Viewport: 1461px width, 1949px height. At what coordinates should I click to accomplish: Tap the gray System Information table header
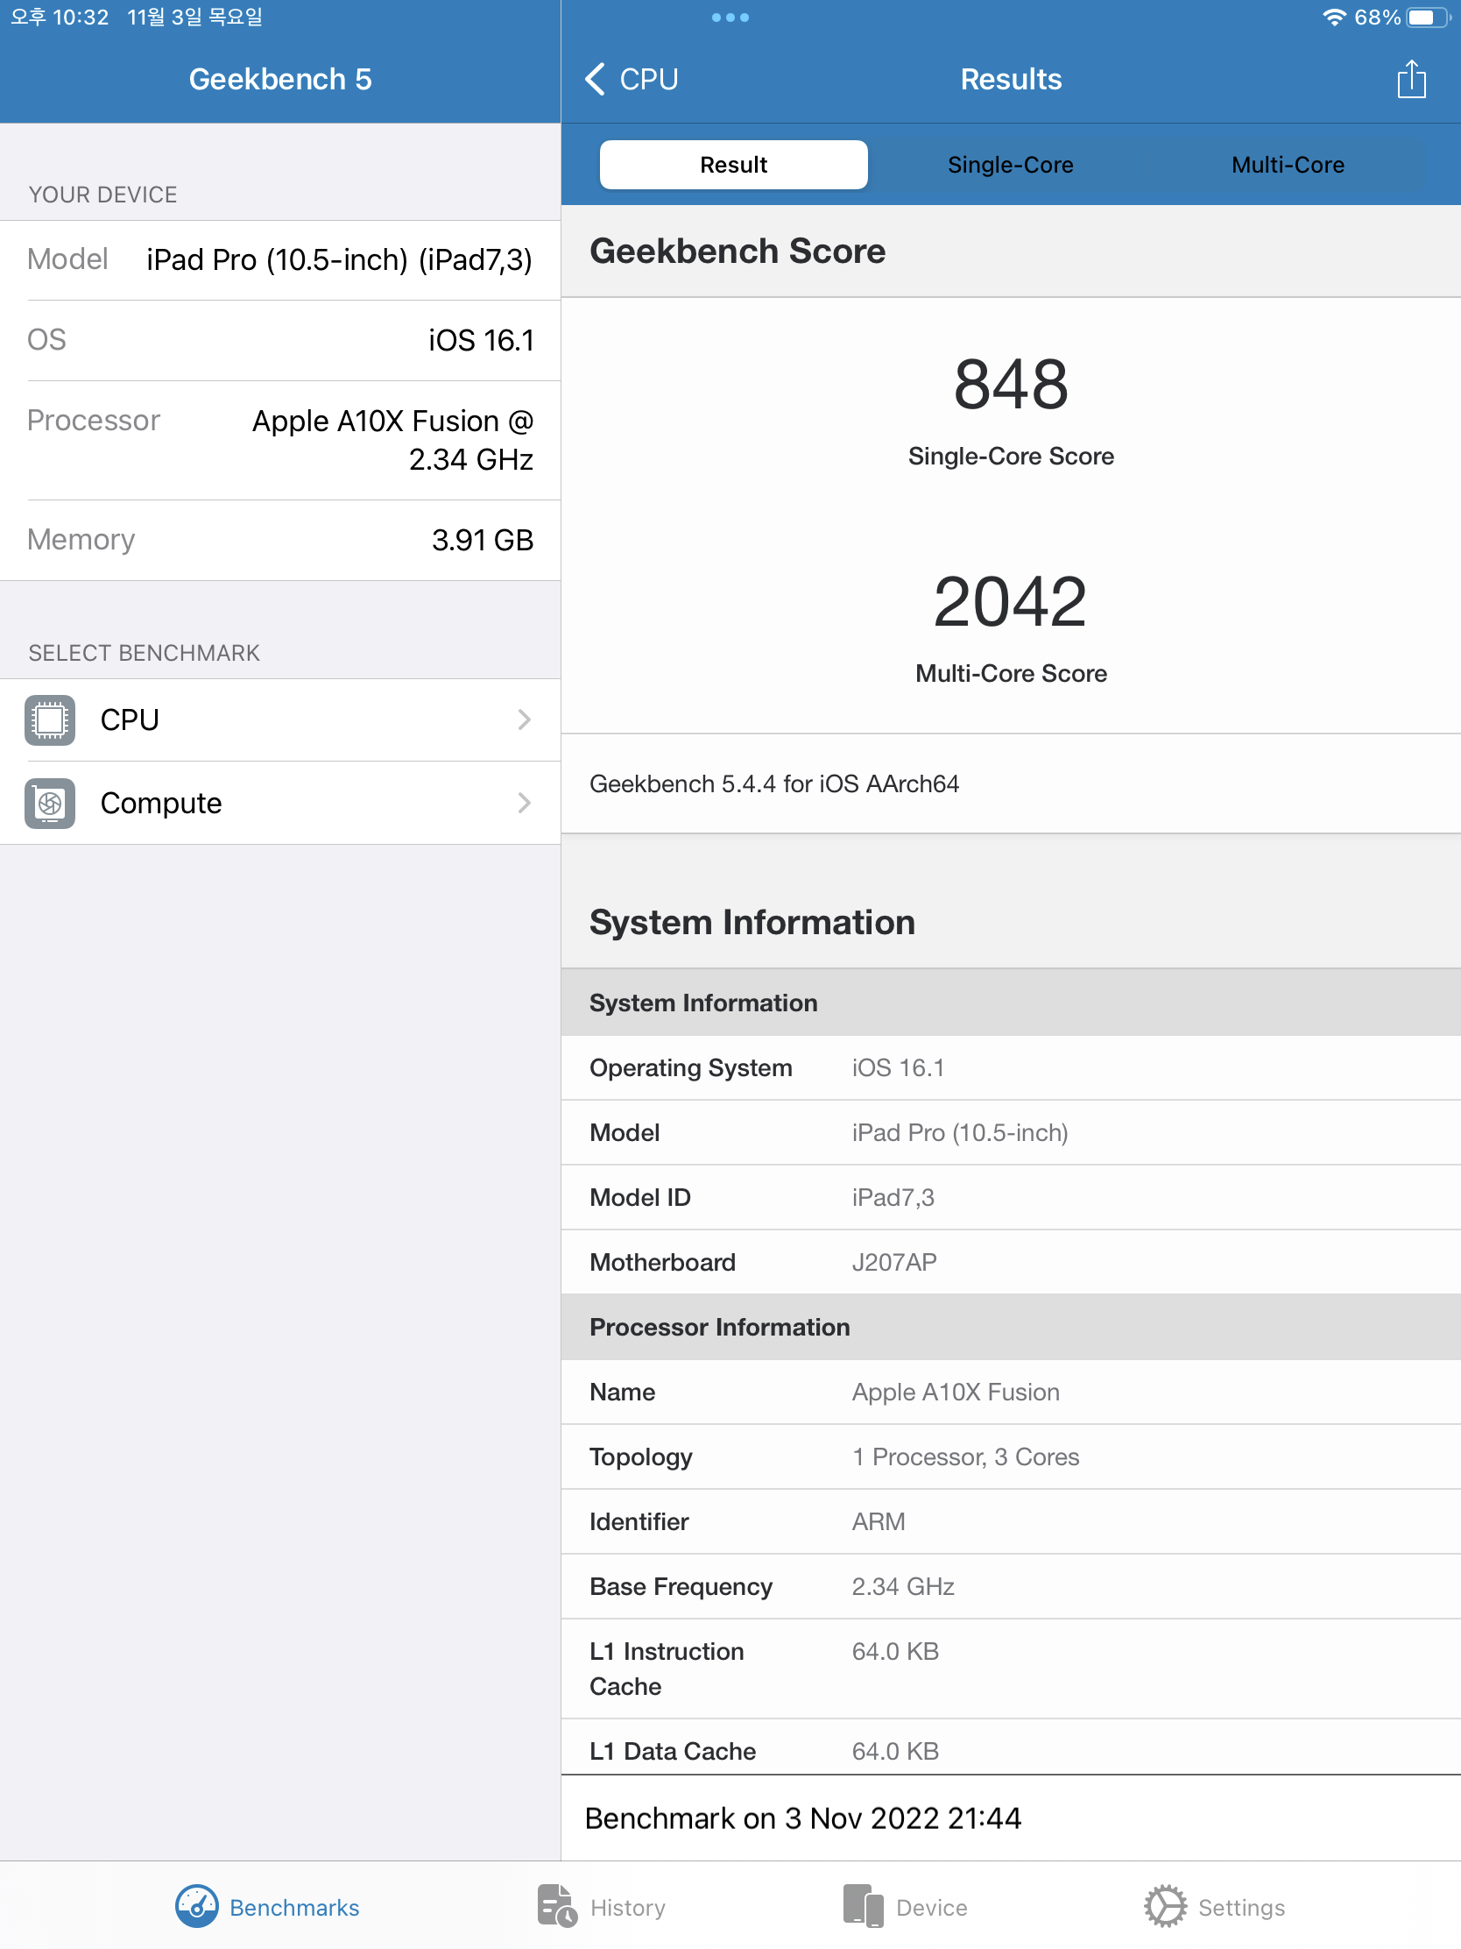click(1010, 1003)
